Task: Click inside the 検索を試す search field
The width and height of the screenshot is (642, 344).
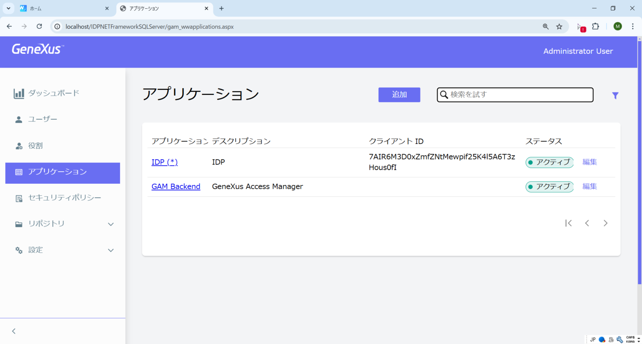Action: click(514, 95)
